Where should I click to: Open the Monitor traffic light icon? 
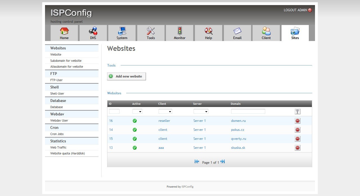[179, 31]
